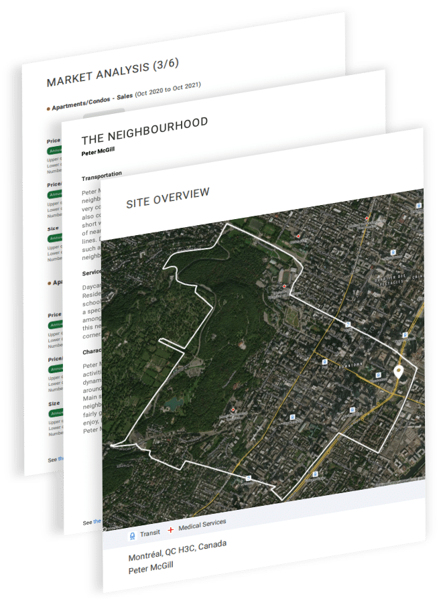This screenshot has width=439, height=605.
Task: Click the "Quartier des Spectacles" map label
Action: [x=389, y=280]
